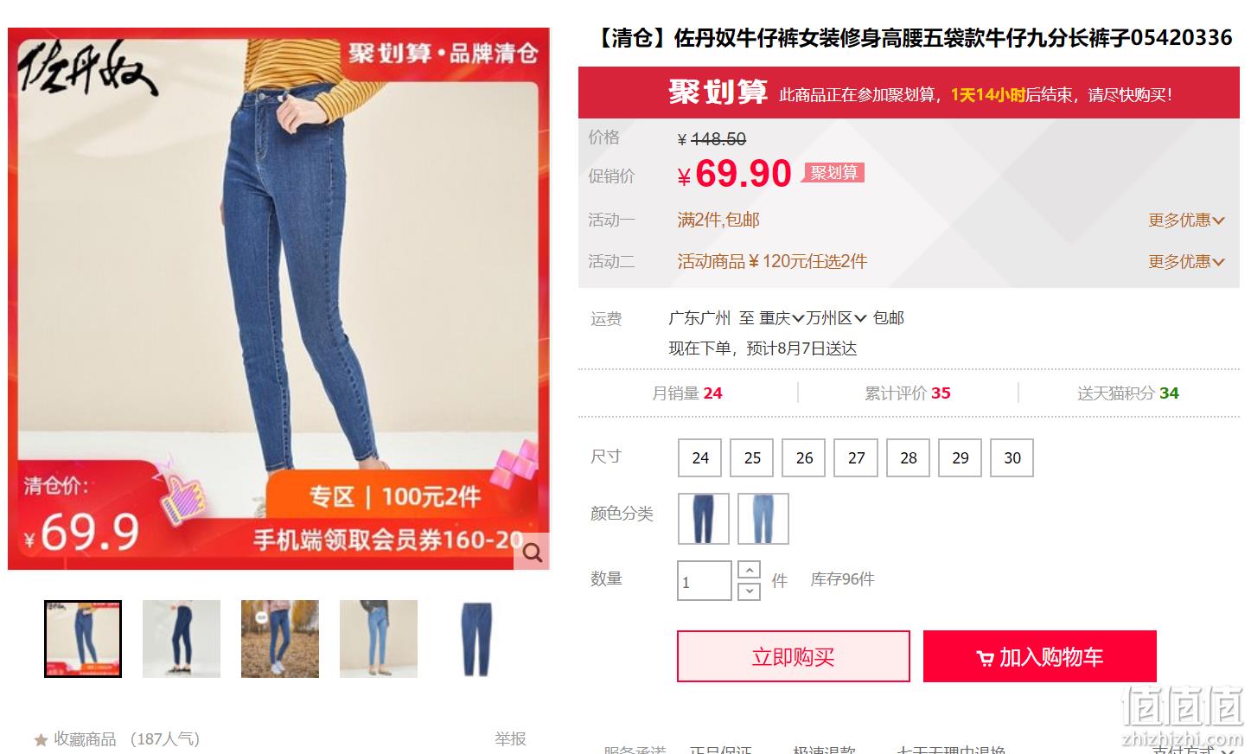Open the 累计评价 35 reviews tab

click(907, 393)
